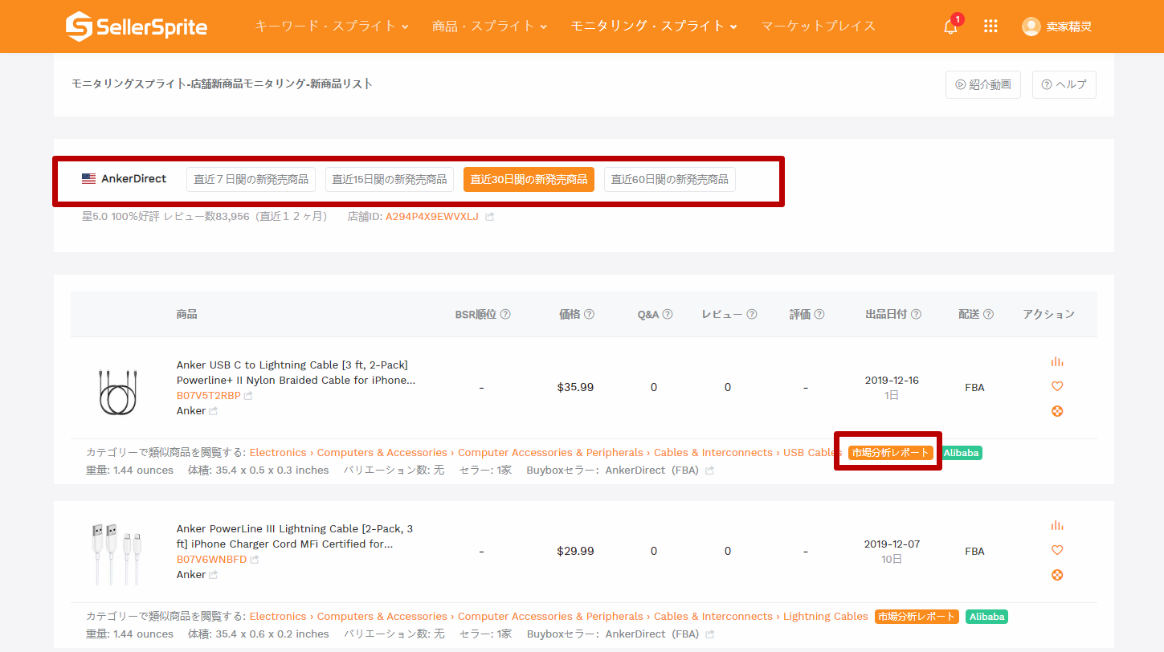Click the $29.99 price cell

tap(575, 551)
